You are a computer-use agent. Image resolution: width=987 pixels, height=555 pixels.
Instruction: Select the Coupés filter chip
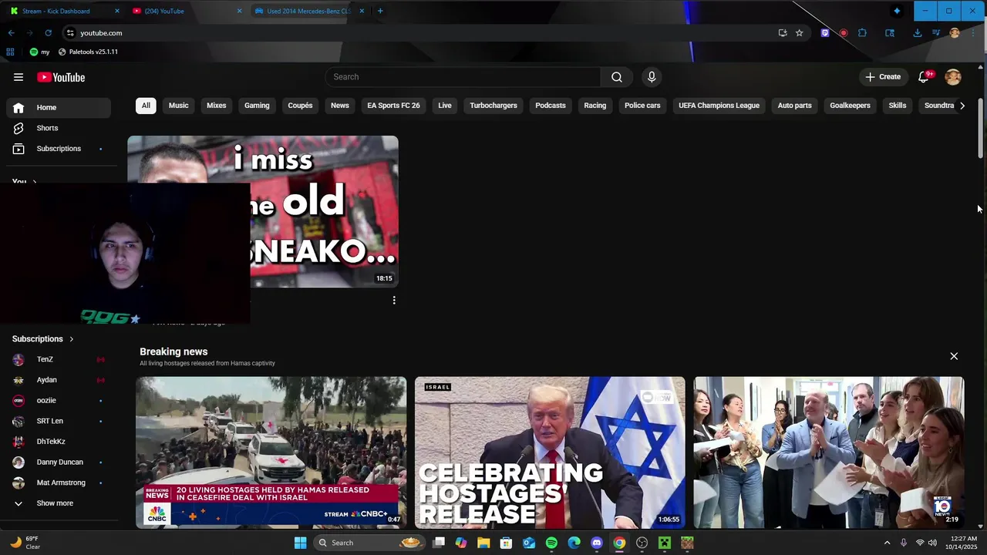(300, 106)
